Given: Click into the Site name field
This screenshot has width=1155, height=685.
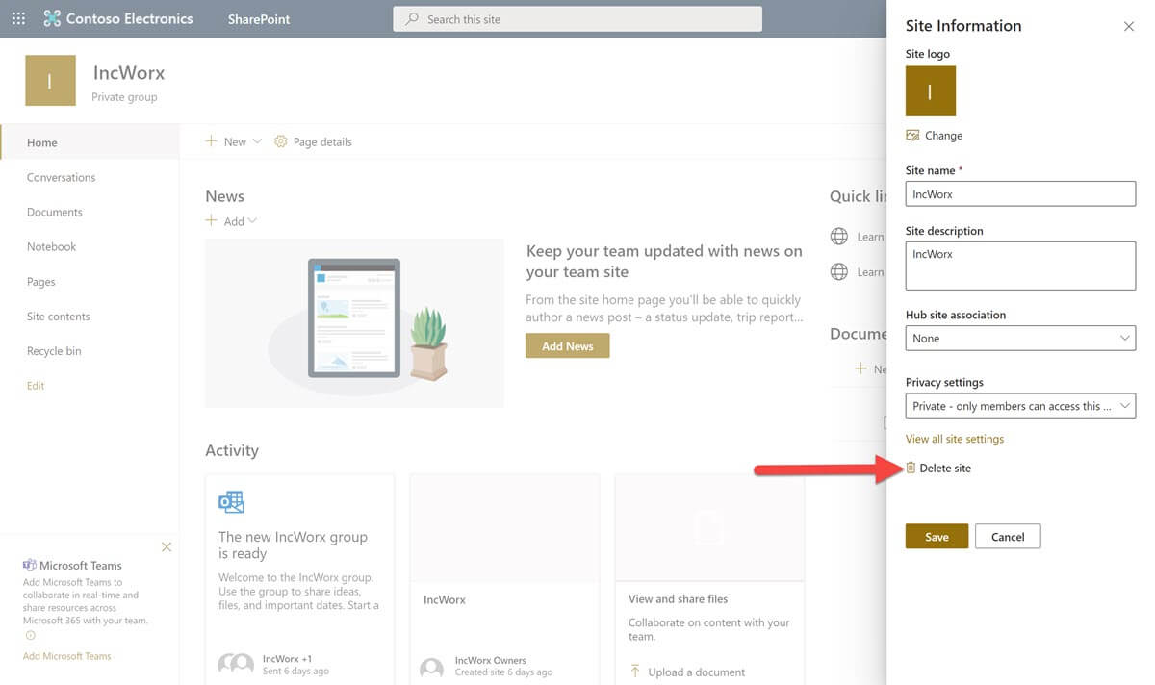Looking at the screenshot, I should pos(1020,193).
